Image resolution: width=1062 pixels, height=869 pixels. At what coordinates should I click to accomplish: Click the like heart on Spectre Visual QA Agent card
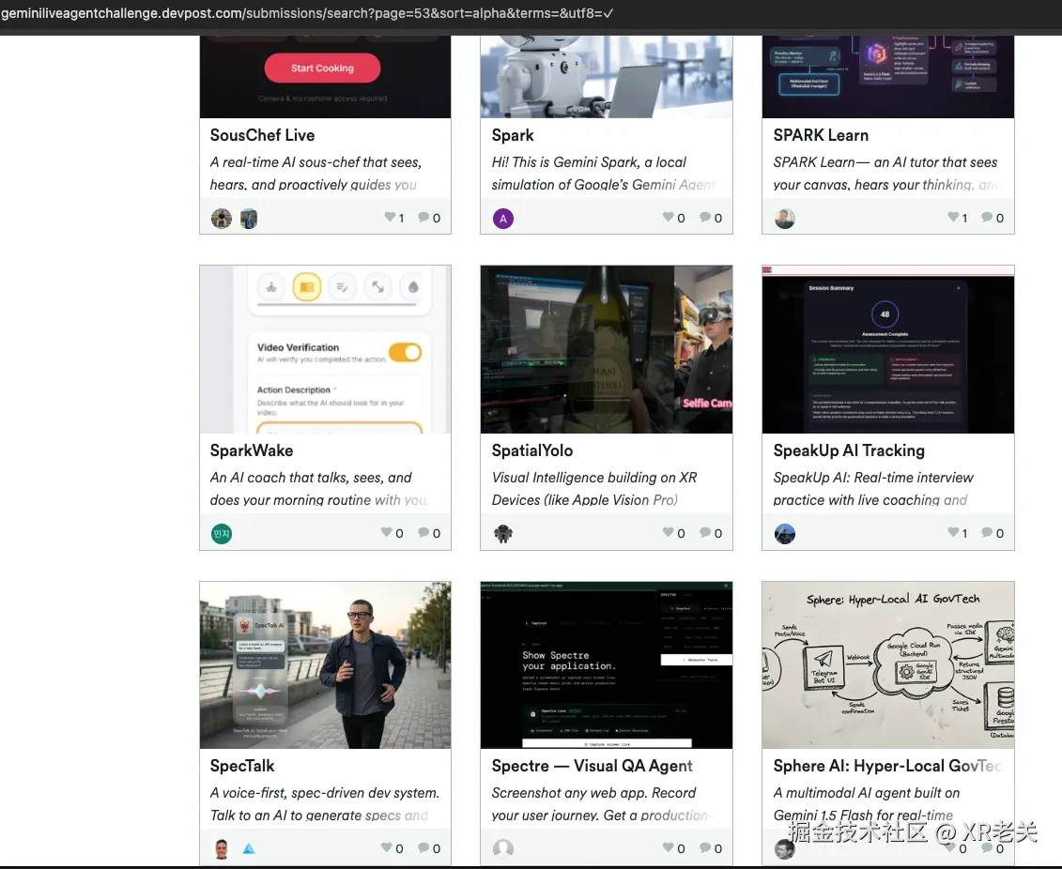(669, 847)
